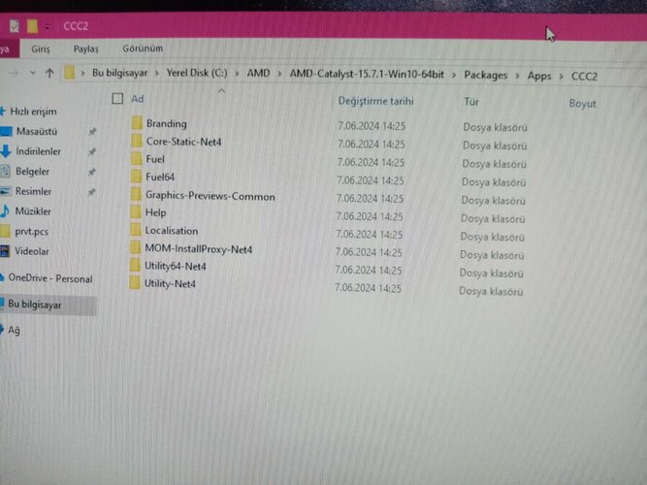Expand the chevron after AMD-Catalyst-15.7.1-Win10-64bit
Image resolution: width=647 pixels, height=485 pixels.
[453, 75]
